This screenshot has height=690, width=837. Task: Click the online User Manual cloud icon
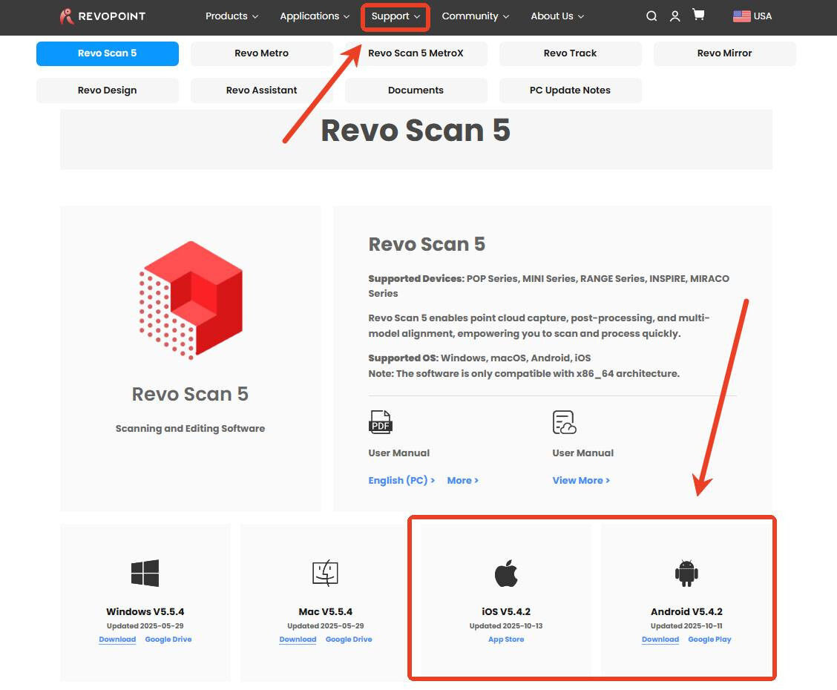tap(564, 422)
